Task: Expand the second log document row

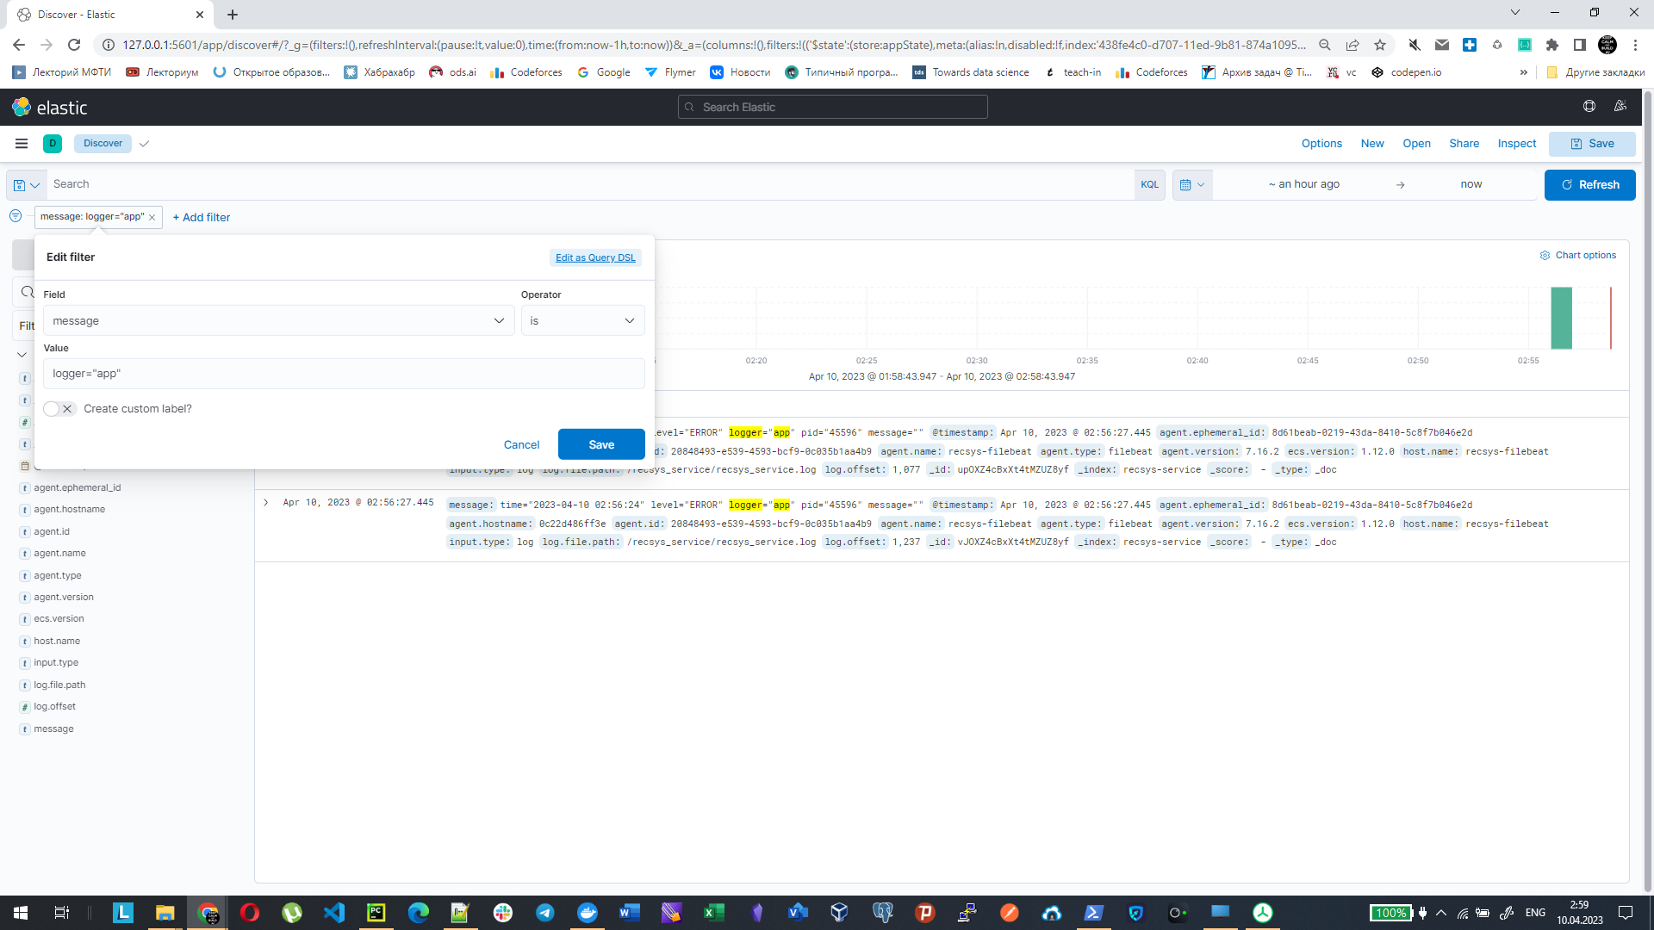Action: click(266, 503)
